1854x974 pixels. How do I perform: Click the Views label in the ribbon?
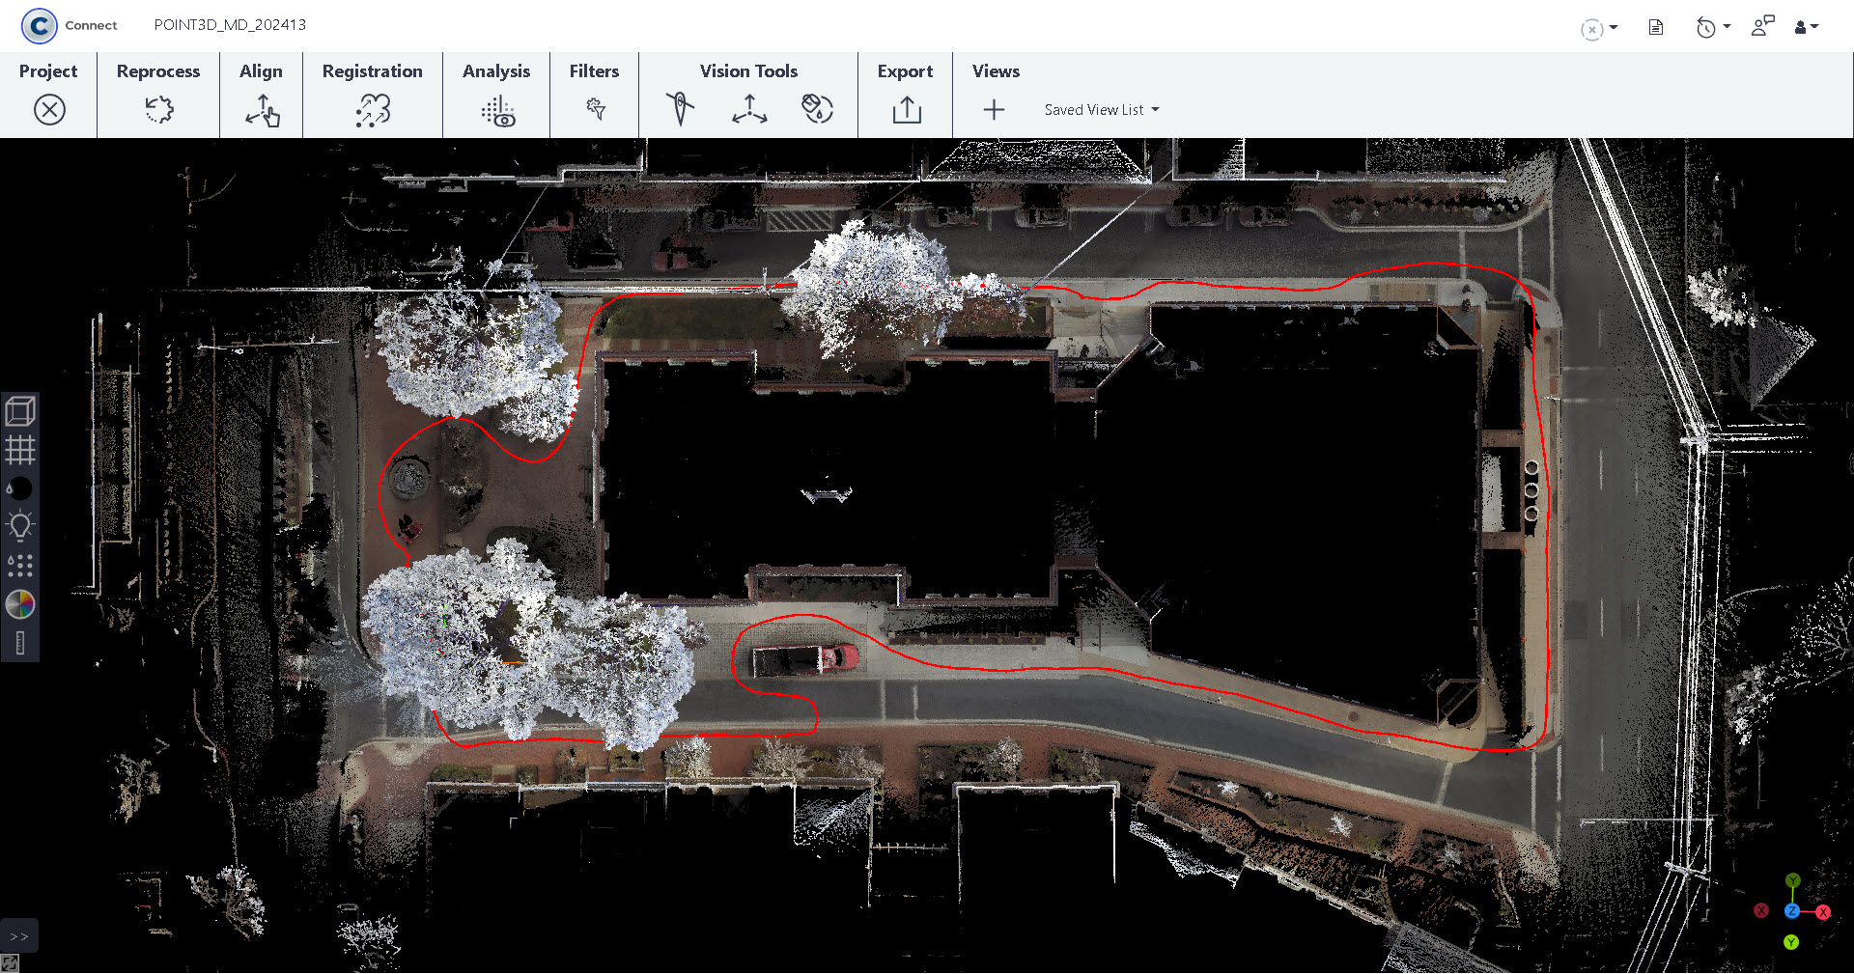pos(996,71)
